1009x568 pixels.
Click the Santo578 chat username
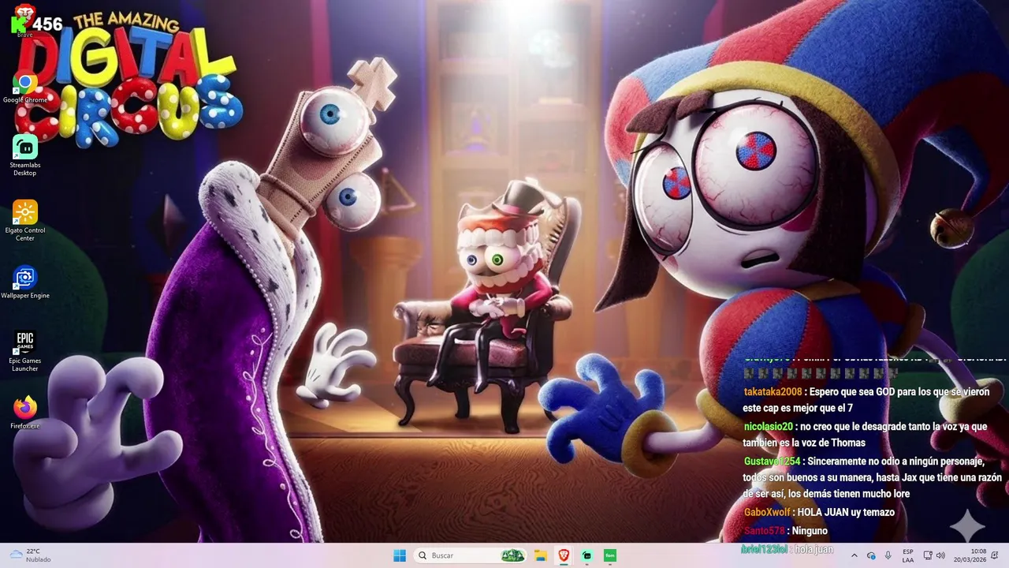click(764, 531)
